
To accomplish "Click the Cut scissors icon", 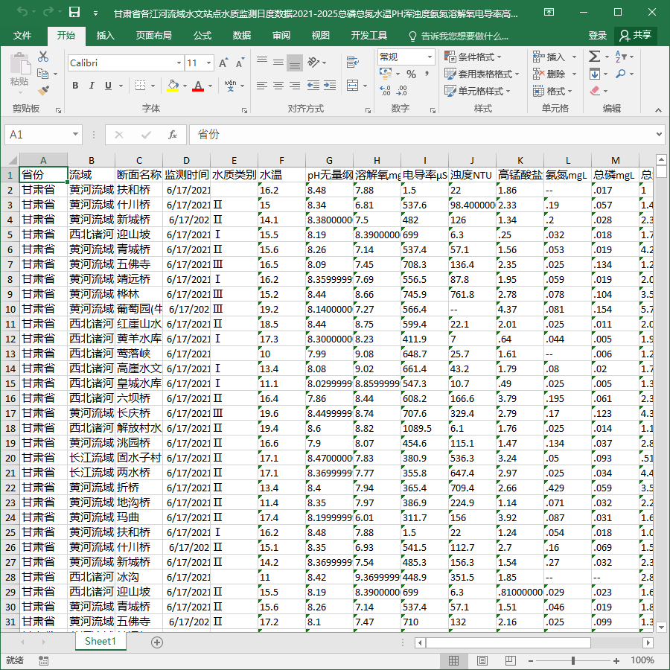I will pyautogui.click(x=43, y=57).
